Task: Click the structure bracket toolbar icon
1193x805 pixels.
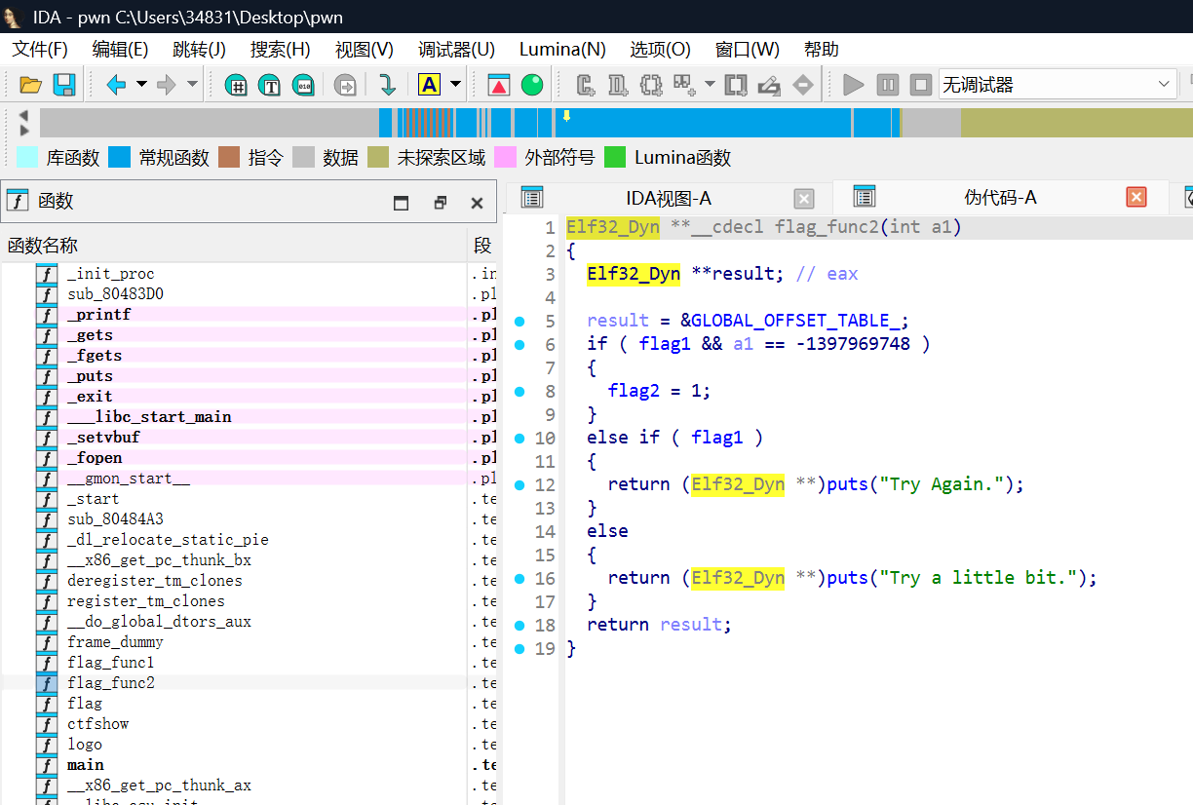Action: click(x=651, y=85)
